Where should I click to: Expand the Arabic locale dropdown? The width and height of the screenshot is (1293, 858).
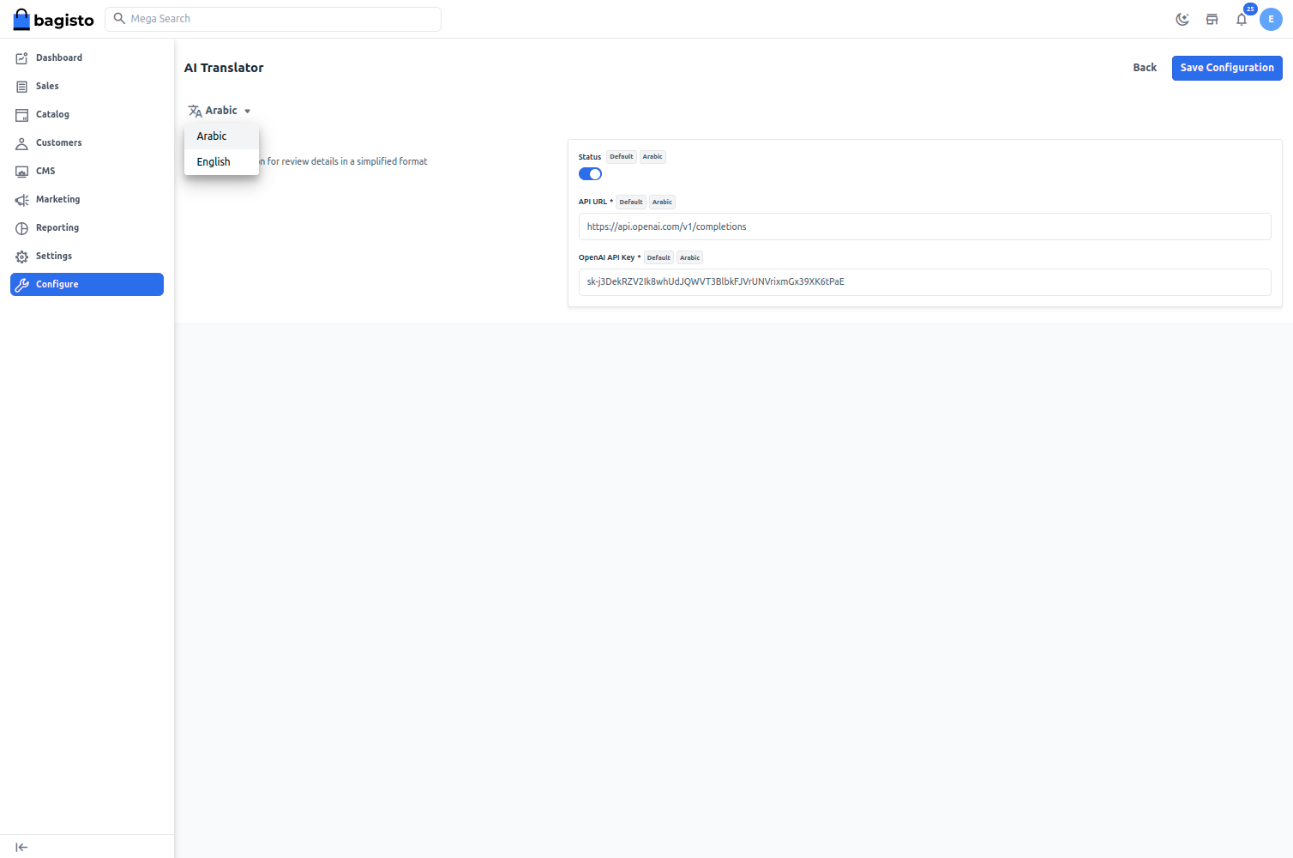pyautogui.click(x=220, y=111)
